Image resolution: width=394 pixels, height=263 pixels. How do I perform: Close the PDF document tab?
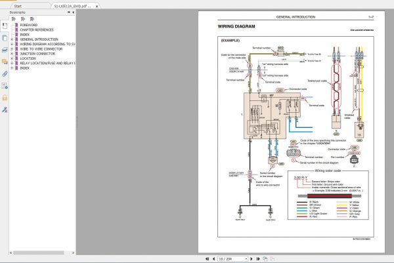(x=97, y=7)
